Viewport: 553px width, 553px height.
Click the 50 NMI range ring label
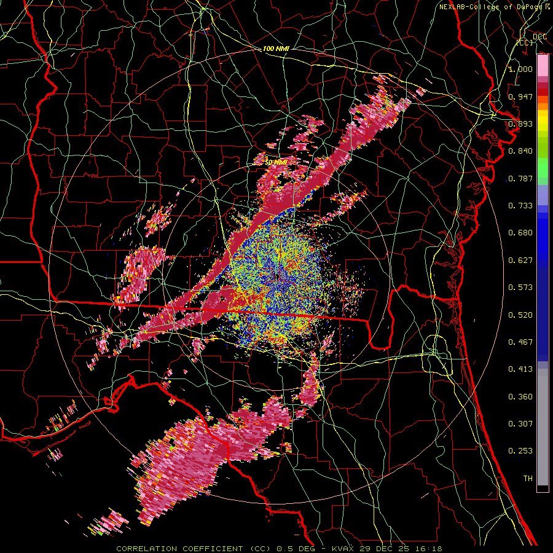(276, 162)
